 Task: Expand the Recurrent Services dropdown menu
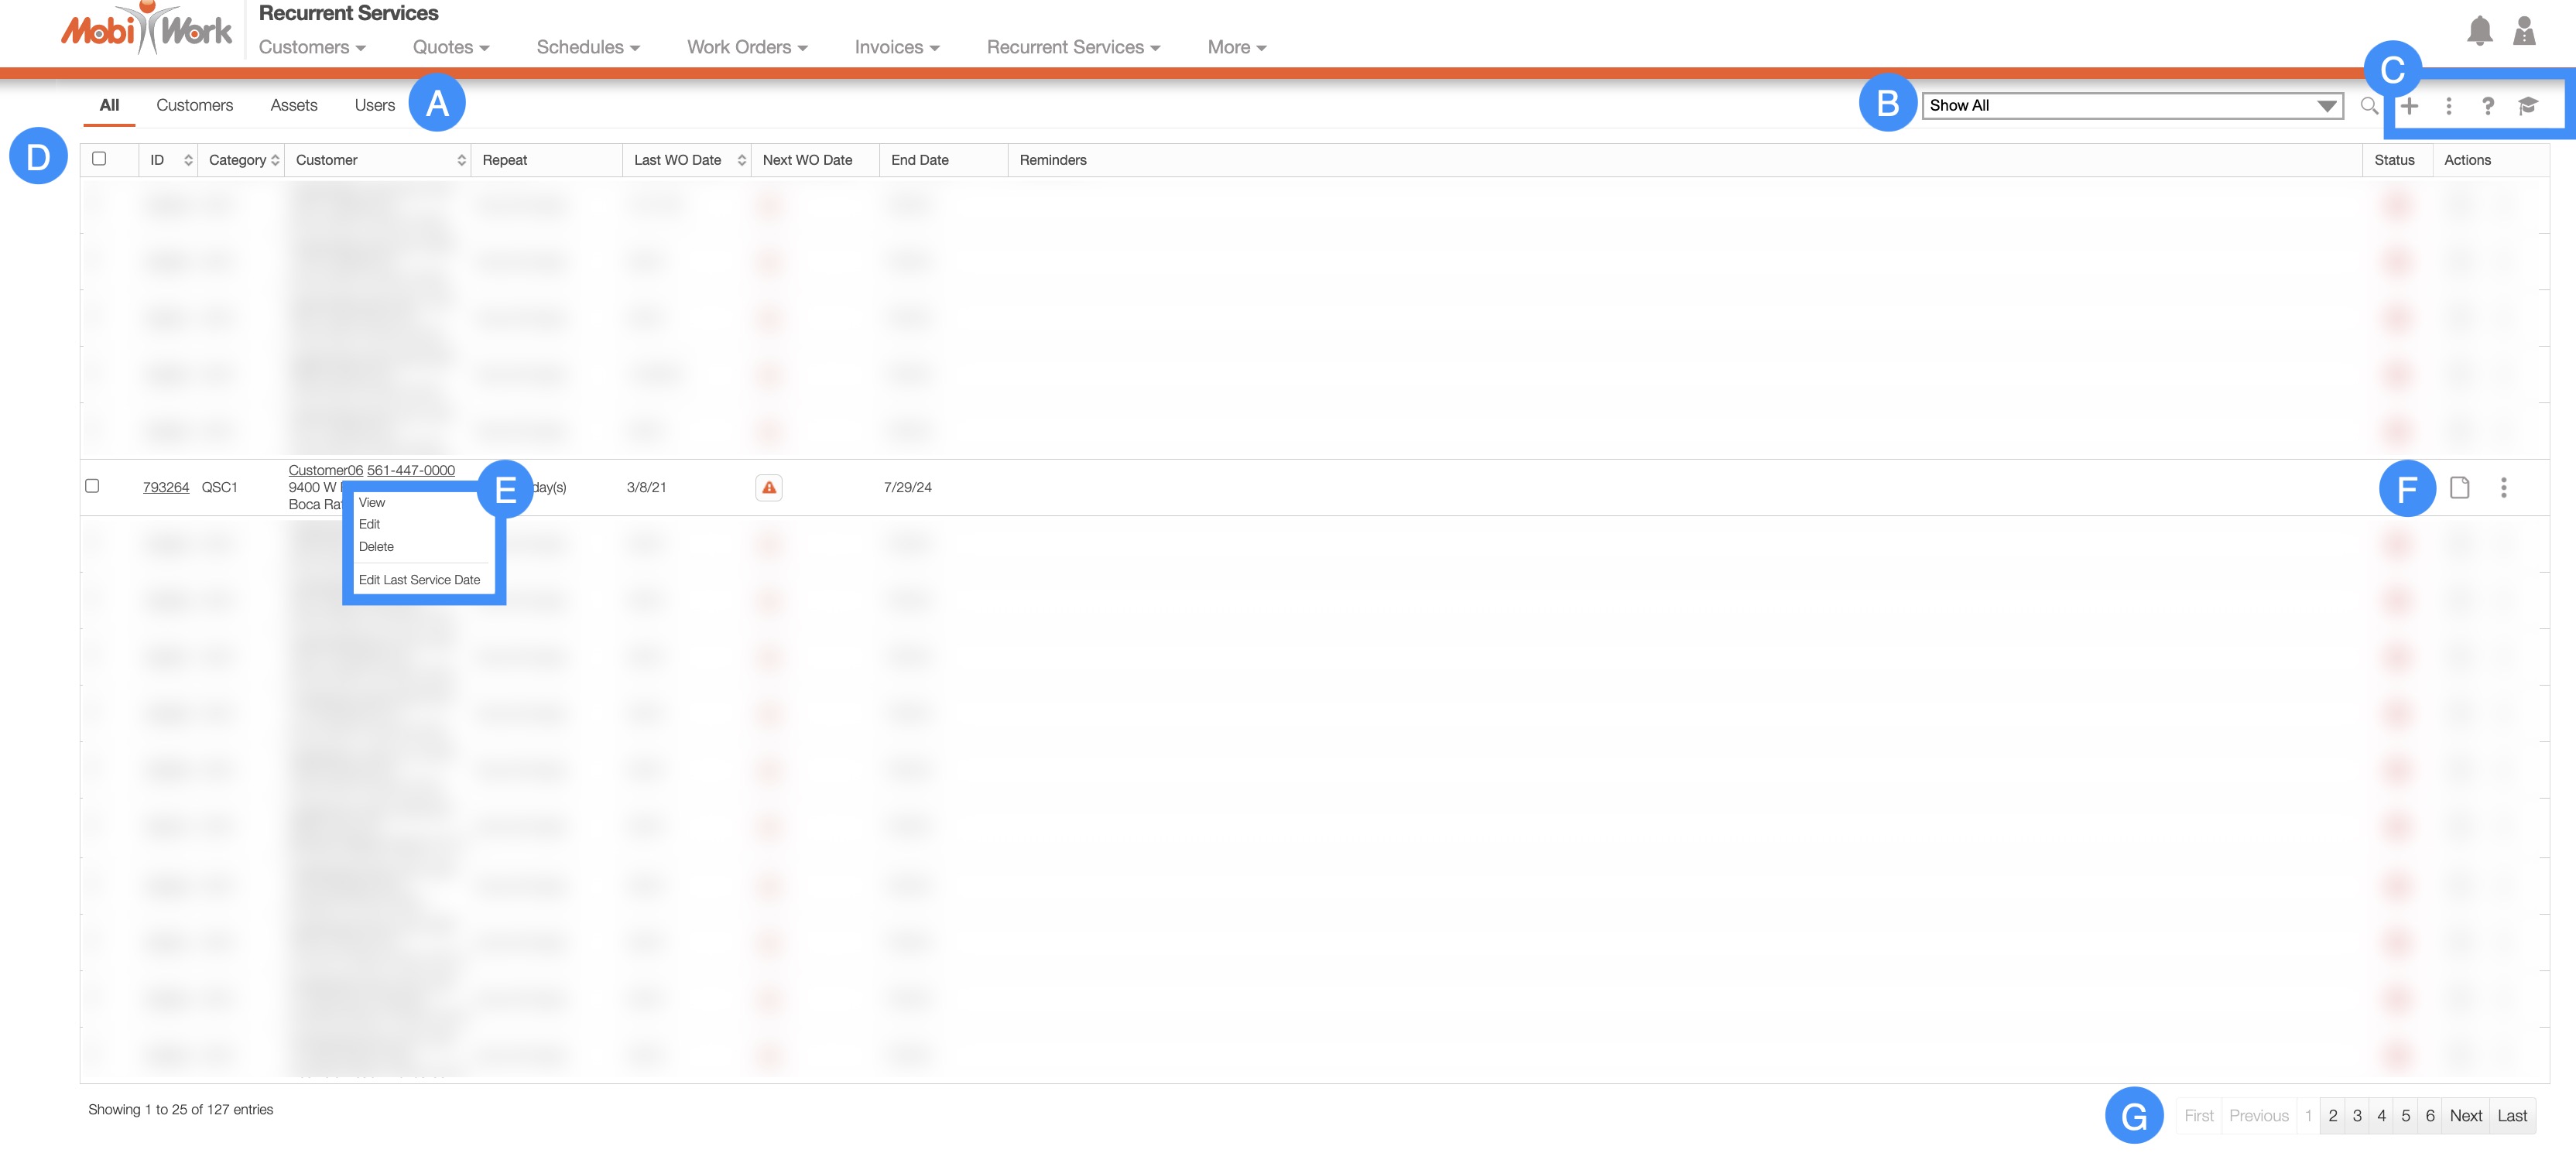click(1072, 47)
